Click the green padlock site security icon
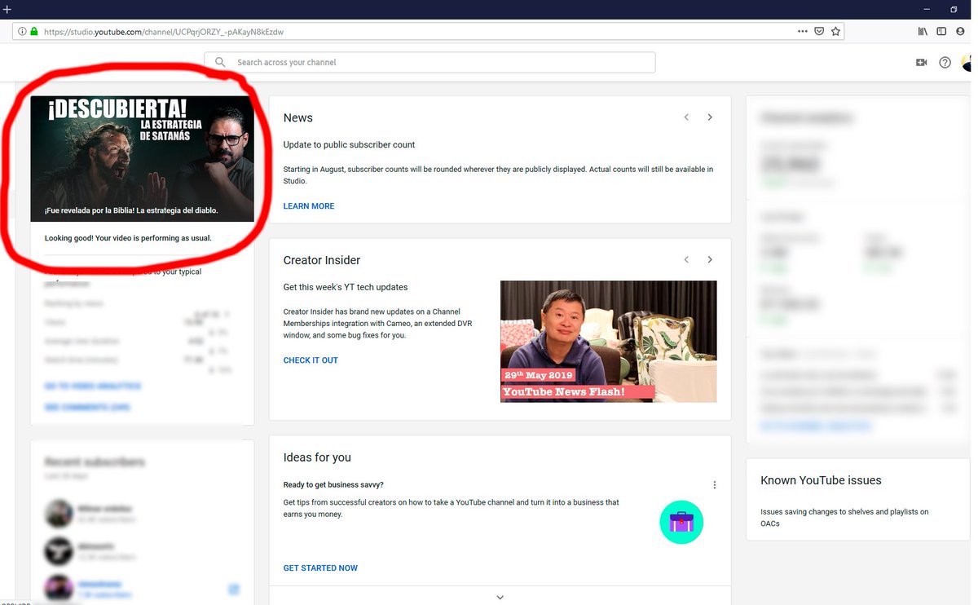Screen dimensions: 978x605 [x=34, y=32]
